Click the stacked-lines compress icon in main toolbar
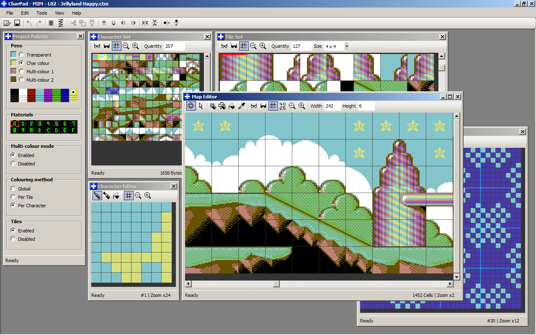 [51, 23]
